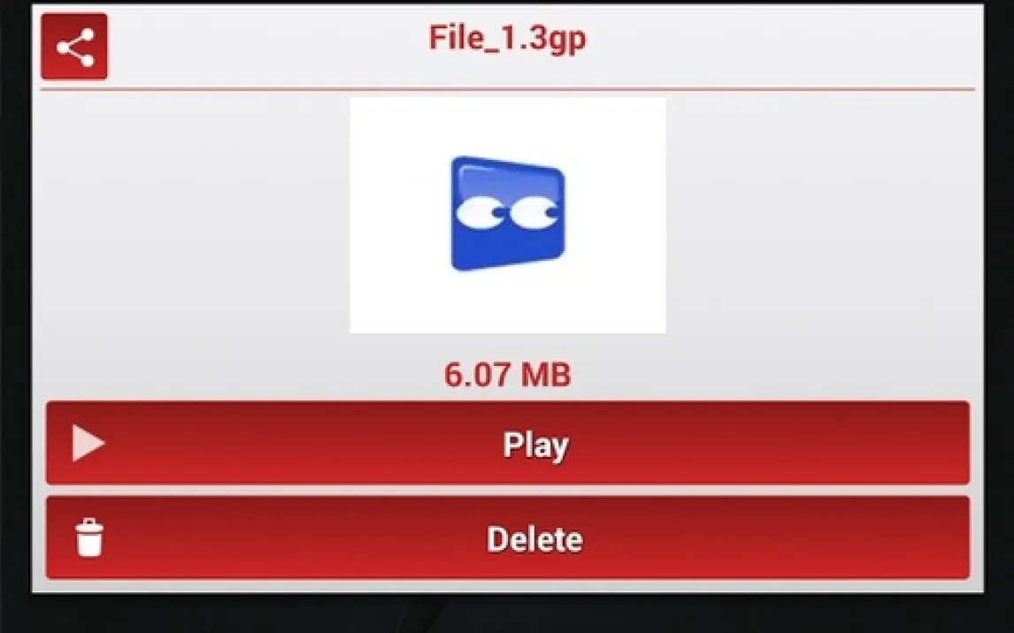Click the 6.07 MB file size label
1014x633 pixels.
508,375
